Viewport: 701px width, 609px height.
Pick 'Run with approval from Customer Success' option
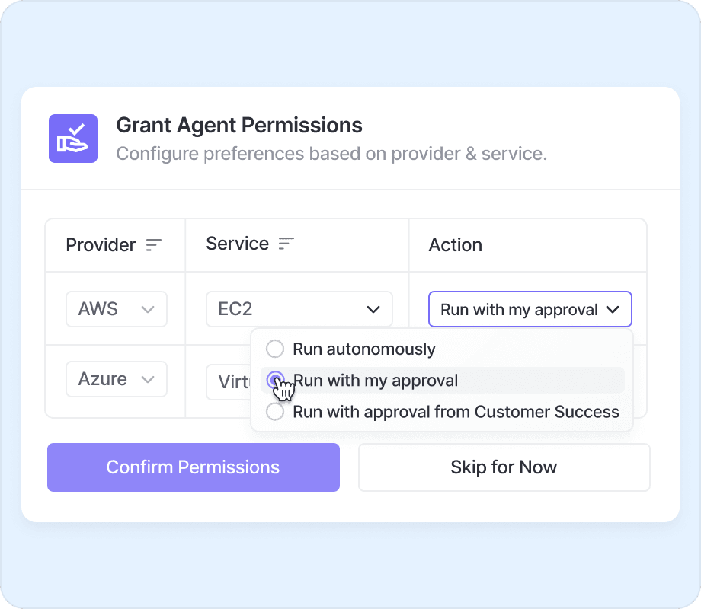[x=456, y=412]
